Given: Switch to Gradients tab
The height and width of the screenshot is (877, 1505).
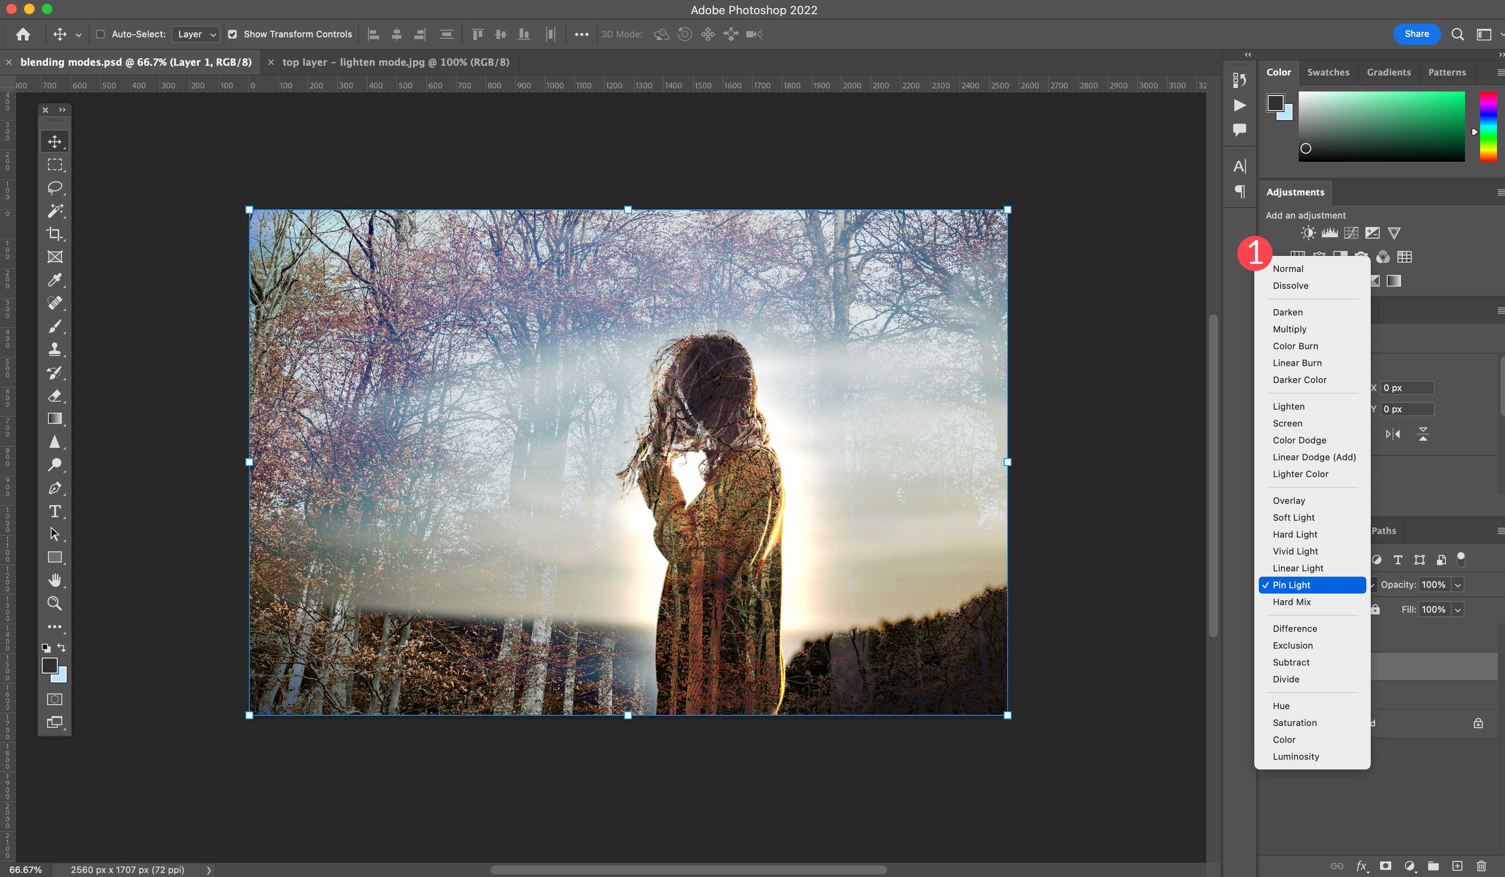Looking at the screenshot, I should [1388, 71].
